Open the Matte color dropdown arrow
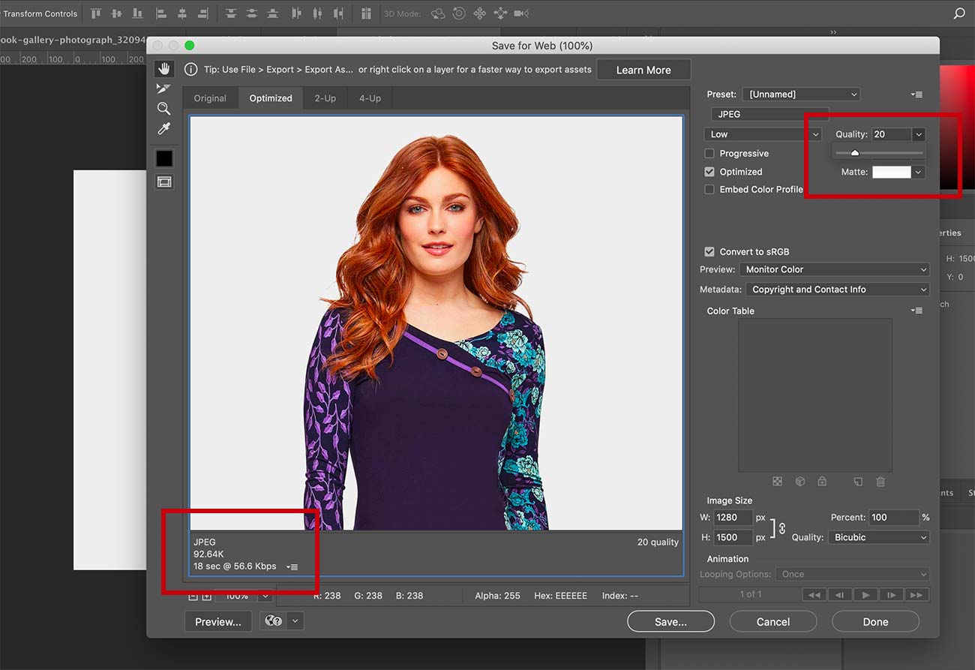Screen dimensions: 975x670 918,173
